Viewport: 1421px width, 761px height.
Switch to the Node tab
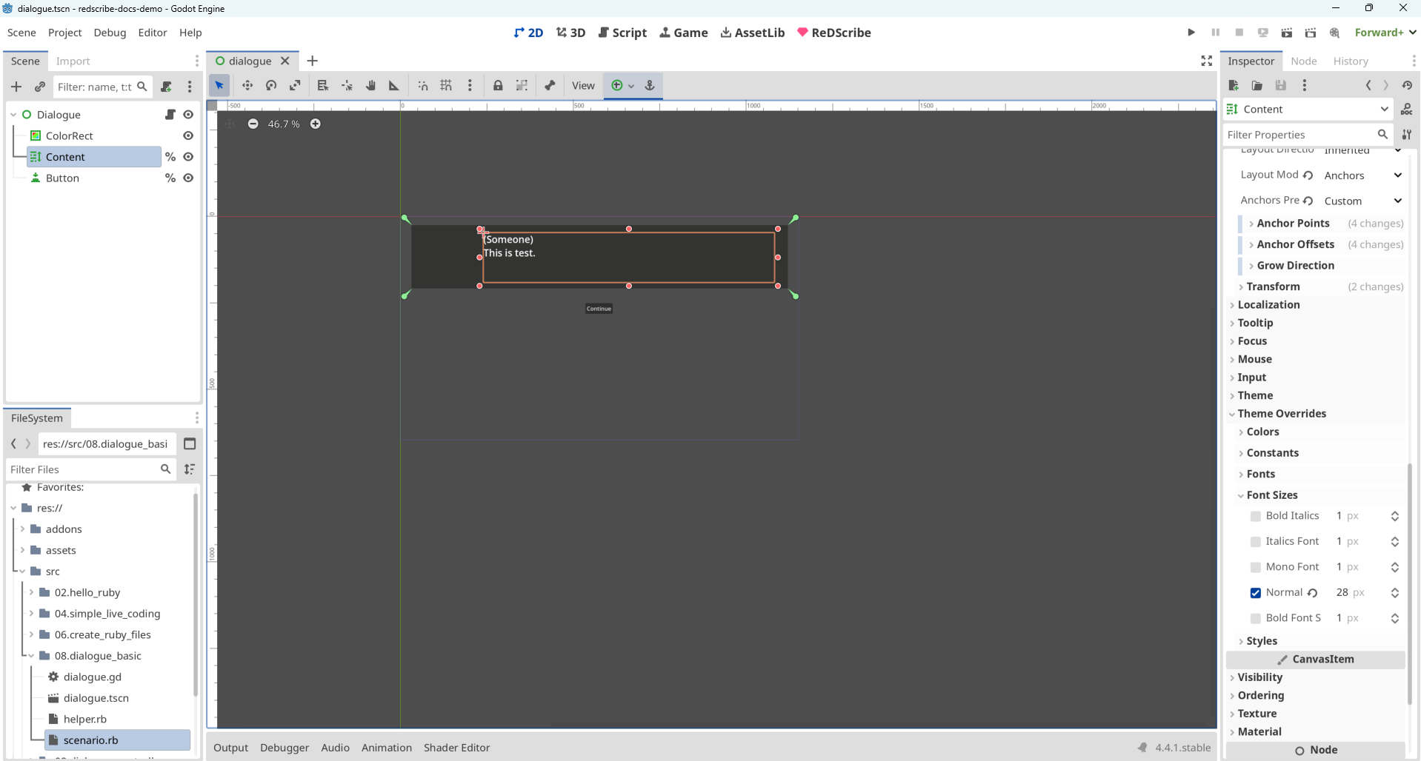(1303, 61)
